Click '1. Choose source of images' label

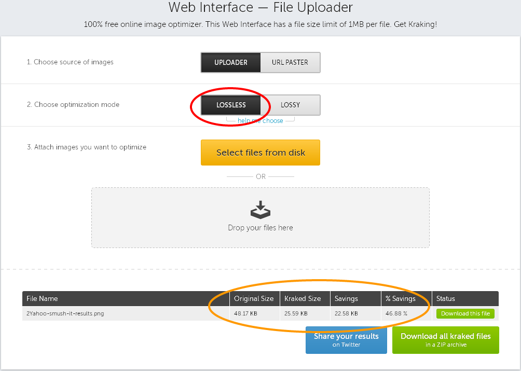(x=70, y=62)
